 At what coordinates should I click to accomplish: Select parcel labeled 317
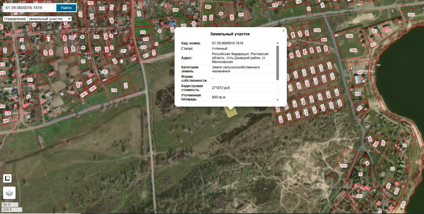tap(123, 51)
